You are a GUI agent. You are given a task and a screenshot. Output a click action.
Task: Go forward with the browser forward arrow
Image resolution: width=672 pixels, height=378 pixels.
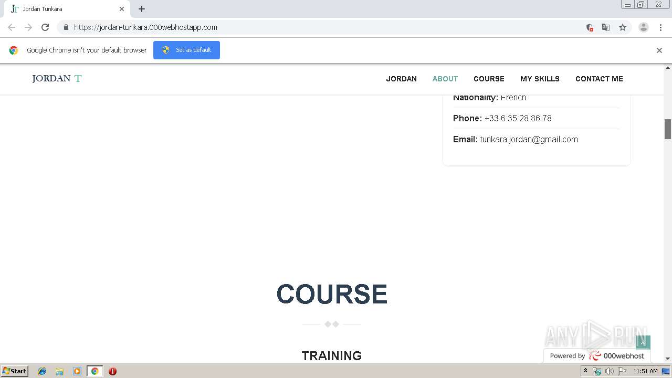point(28,27)
